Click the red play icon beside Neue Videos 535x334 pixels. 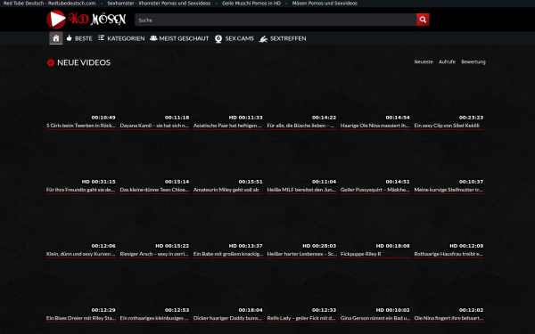point(51,62)
